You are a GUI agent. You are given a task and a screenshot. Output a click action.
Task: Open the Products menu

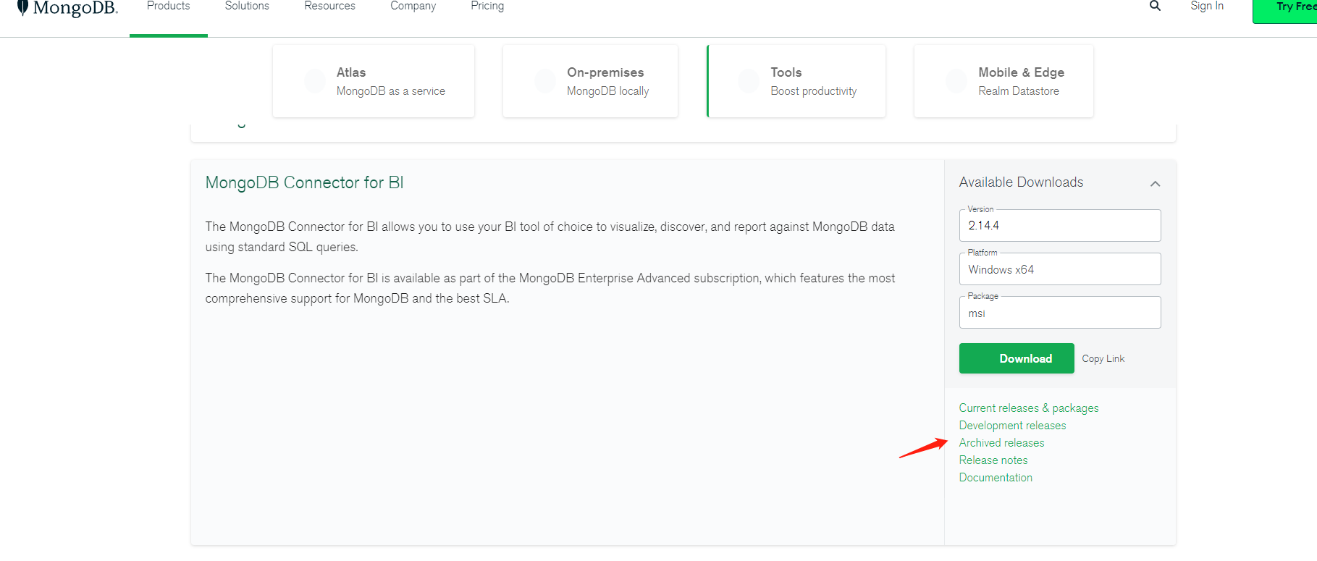(169, 6)
